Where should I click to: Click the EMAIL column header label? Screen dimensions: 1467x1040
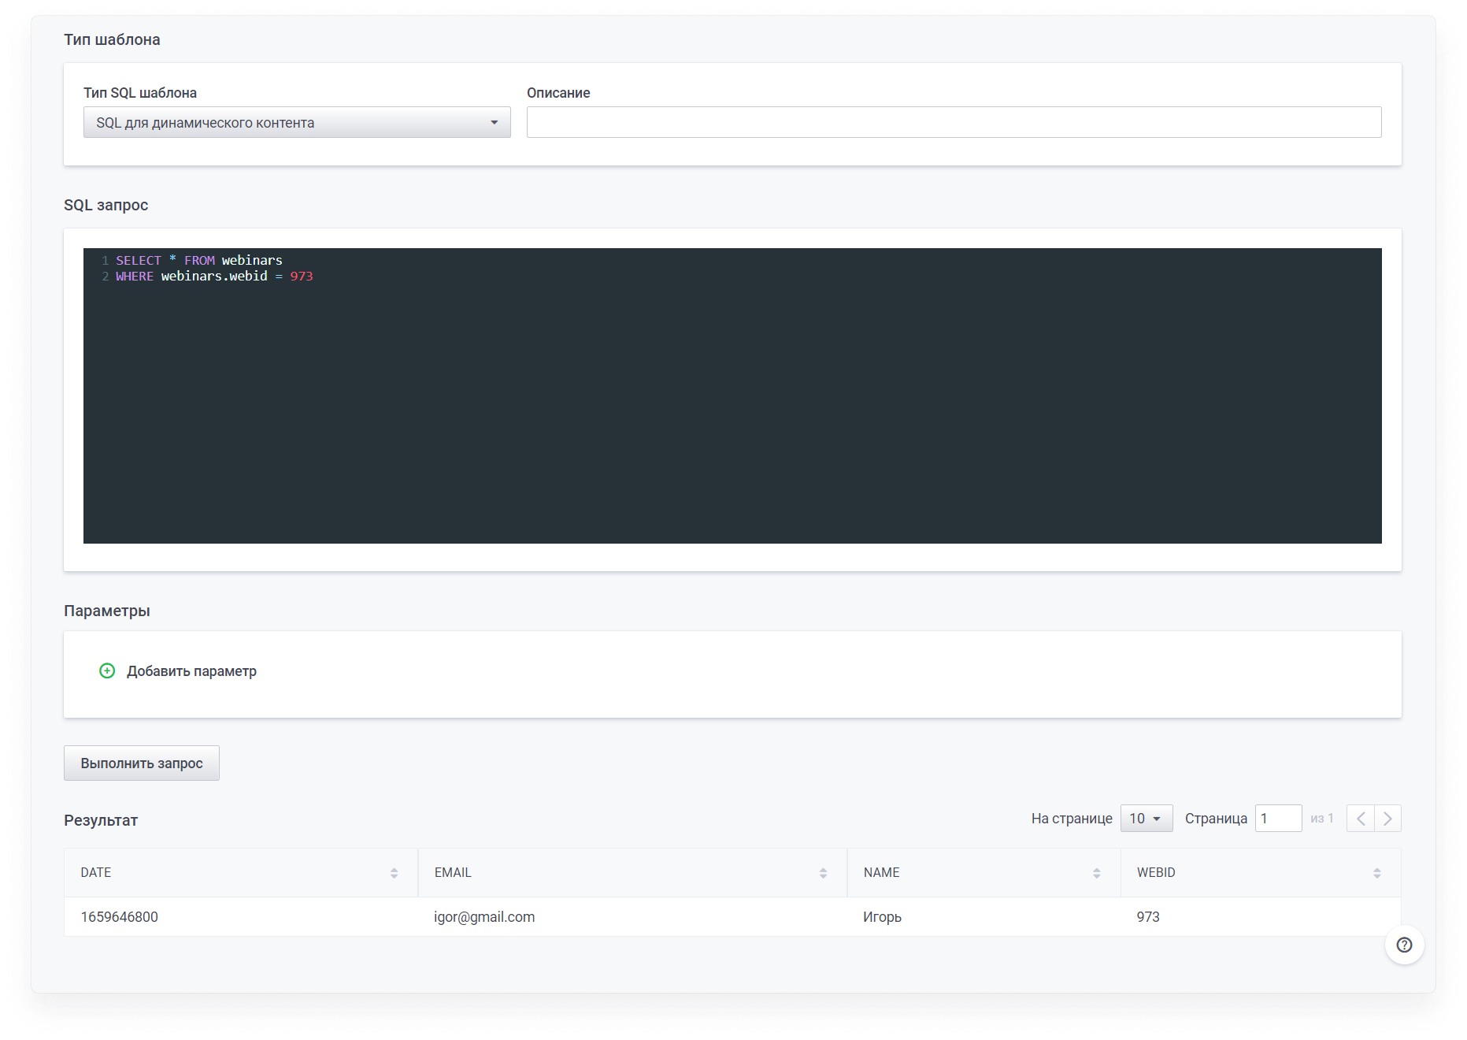[453, 872]
